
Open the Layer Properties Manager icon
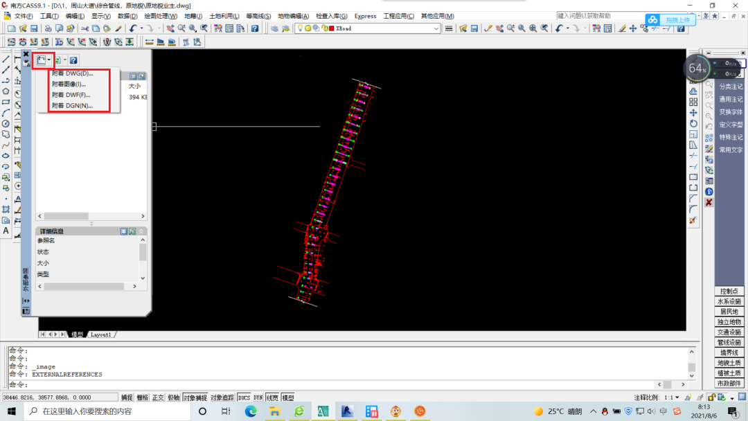274,28
